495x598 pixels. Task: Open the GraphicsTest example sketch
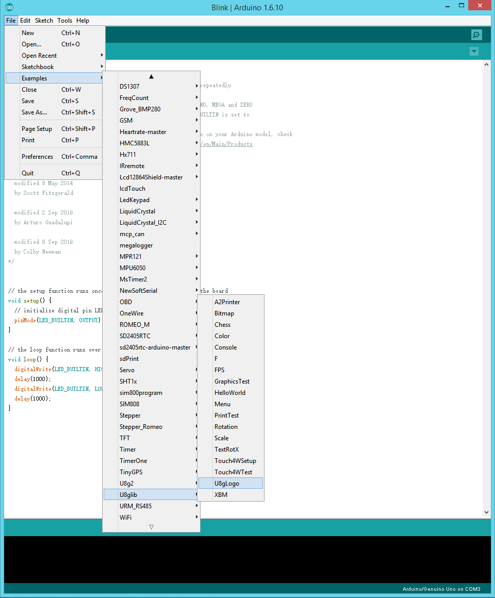click(x=230, y=381)
